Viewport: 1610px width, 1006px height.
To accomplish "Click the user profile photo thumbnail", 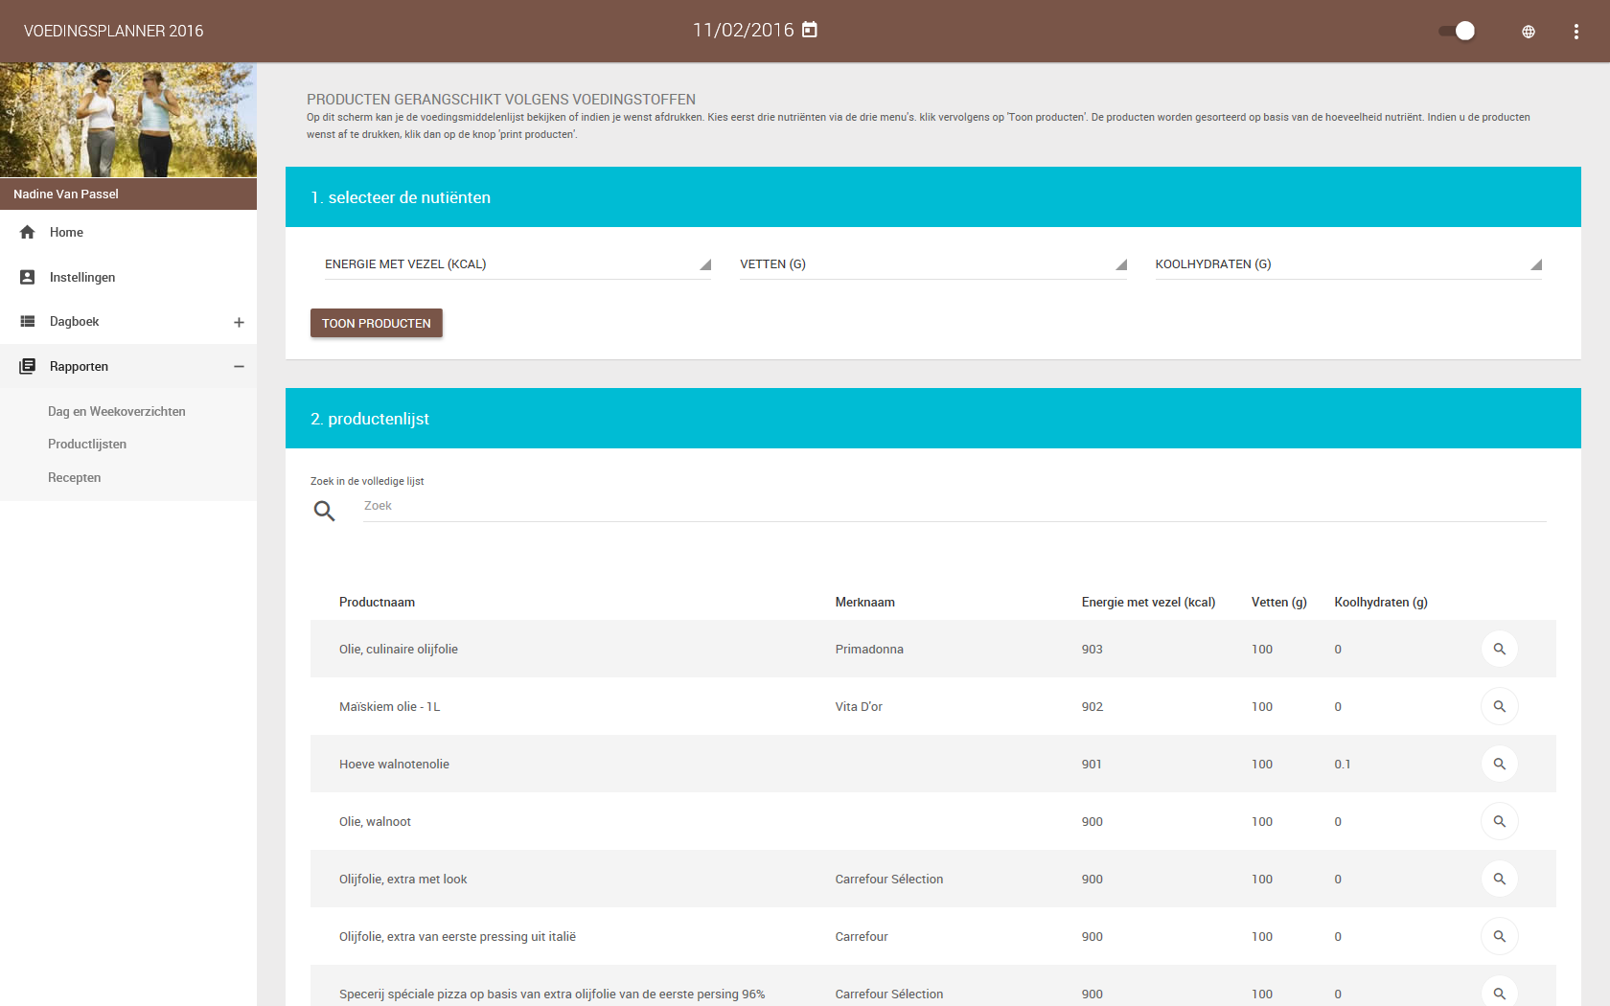I will [128, 121].
